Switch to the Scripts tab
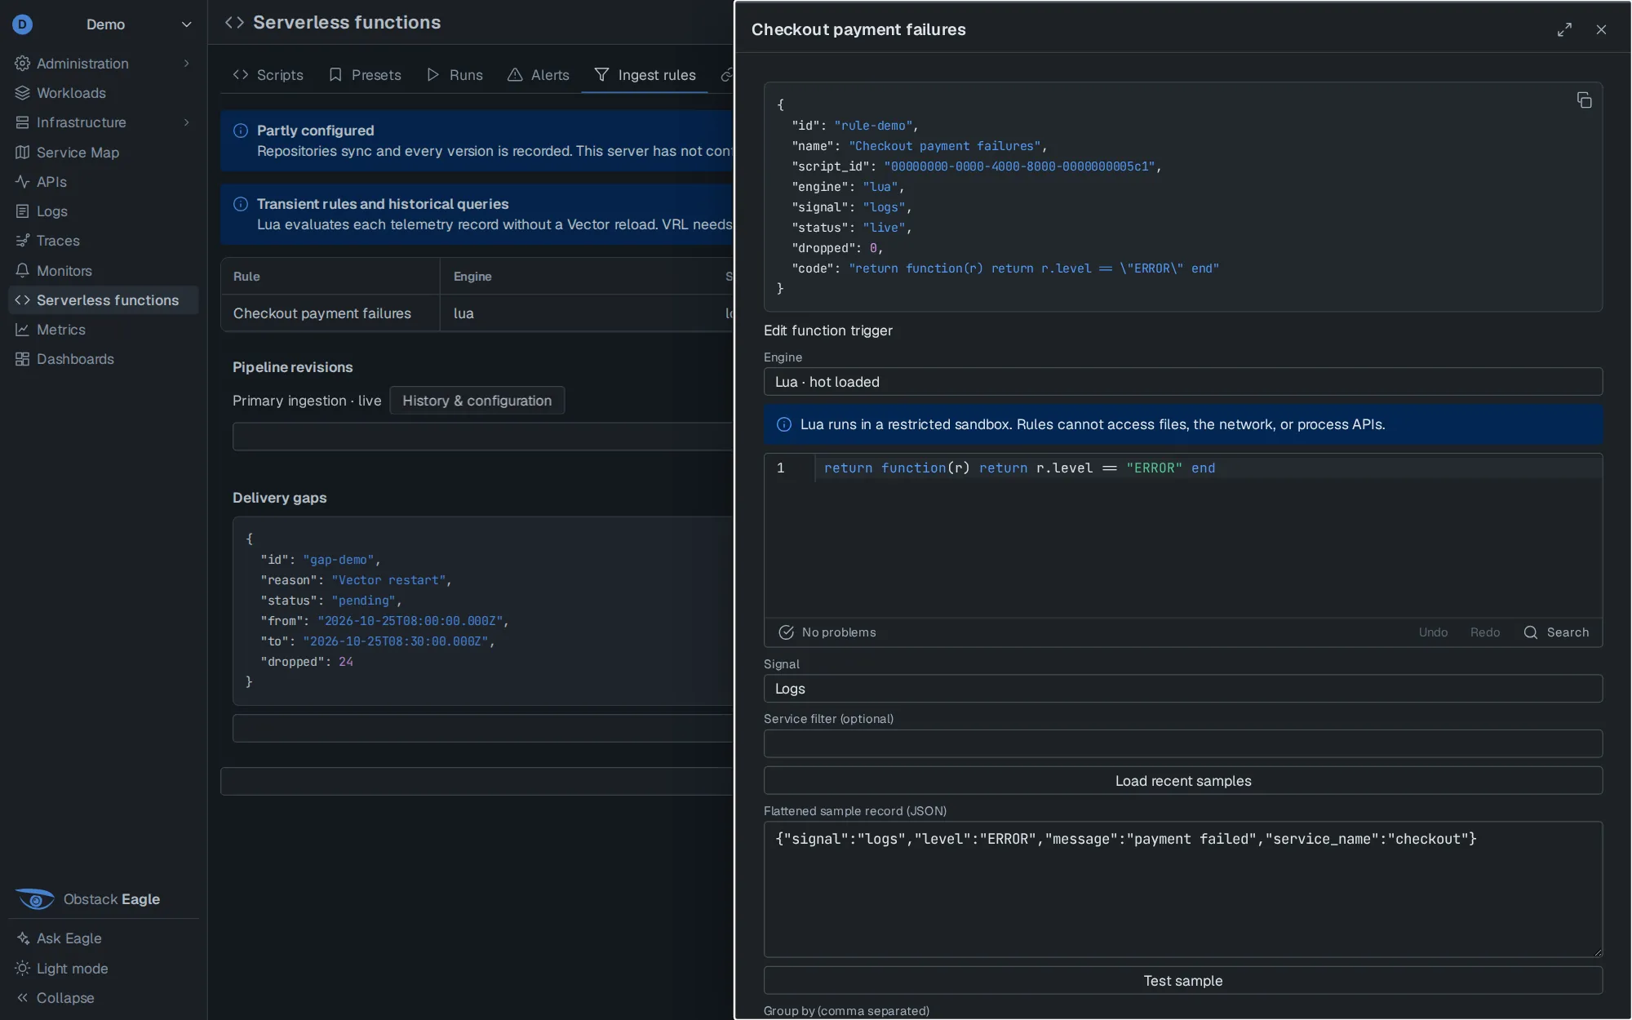 tap(268, 75)
